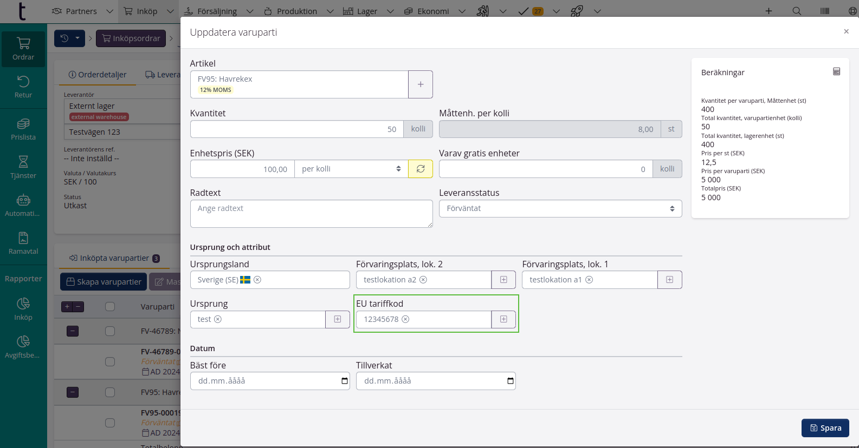Tick the checkbox for the FV-46789 row
Image resolution: width=859 pixels, height=448 pixels.
(x=110, y=331)
